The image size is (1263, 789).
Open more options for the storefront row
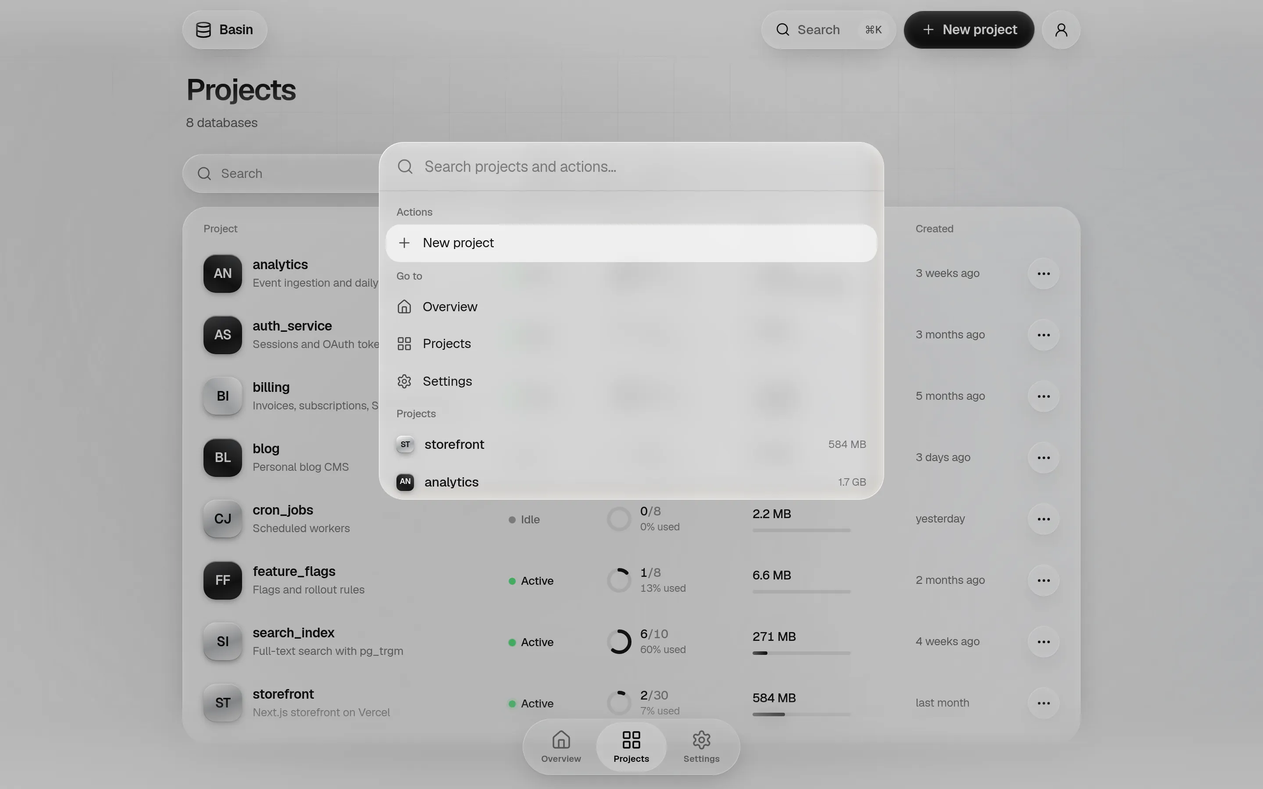tap(1043, 704)
